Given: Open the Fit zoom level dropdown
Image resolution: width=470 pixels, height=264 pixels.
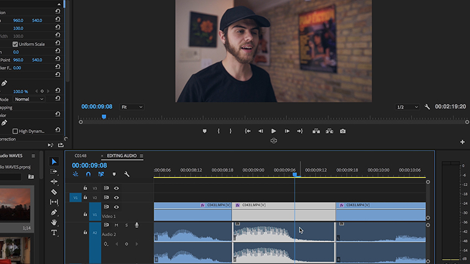Looking at the screenshot, I should click(131, 107).
